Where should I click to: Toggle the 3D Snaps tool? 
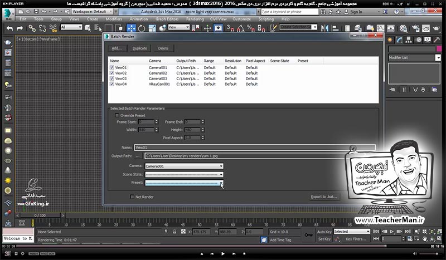(230, 28)
